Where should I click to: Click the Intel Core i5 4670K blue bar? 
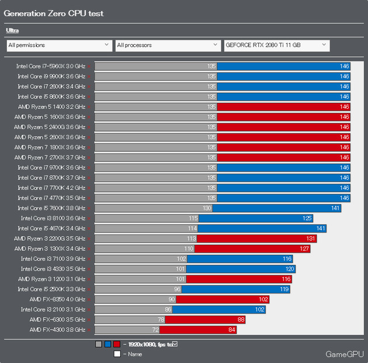(x=262, y=228)
